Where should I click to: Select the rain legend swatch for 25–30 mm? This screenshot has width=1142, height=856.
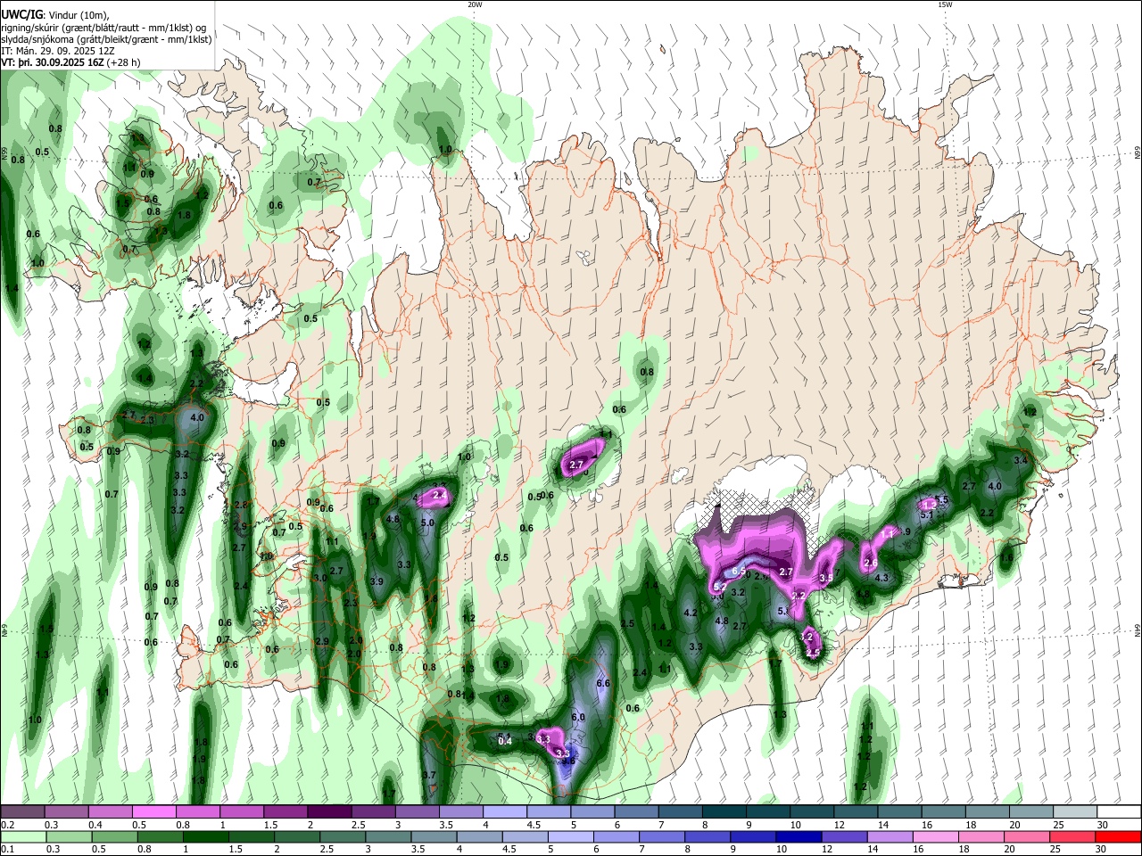click(x=1074, y=837)
